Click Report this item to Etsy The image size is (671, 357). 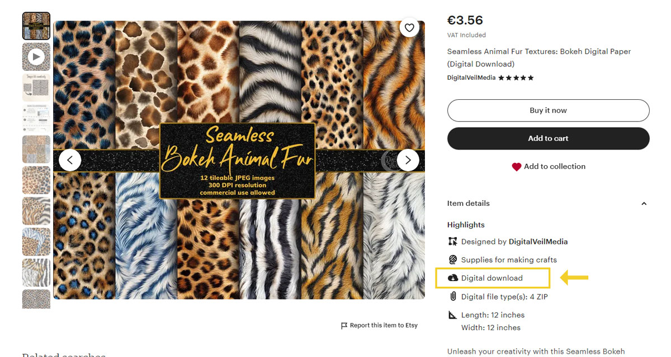[384, 326]
